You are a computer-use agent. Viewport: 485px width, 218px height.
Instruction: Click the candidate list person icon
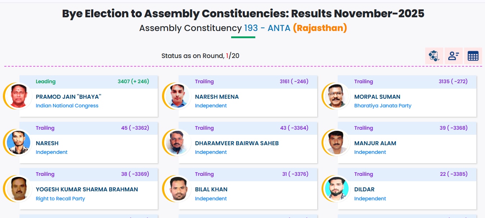(453, 56)
